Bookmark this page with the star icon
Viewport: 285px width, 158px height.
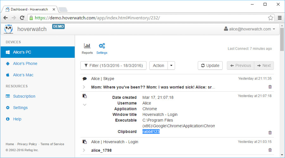click(270, 18)
